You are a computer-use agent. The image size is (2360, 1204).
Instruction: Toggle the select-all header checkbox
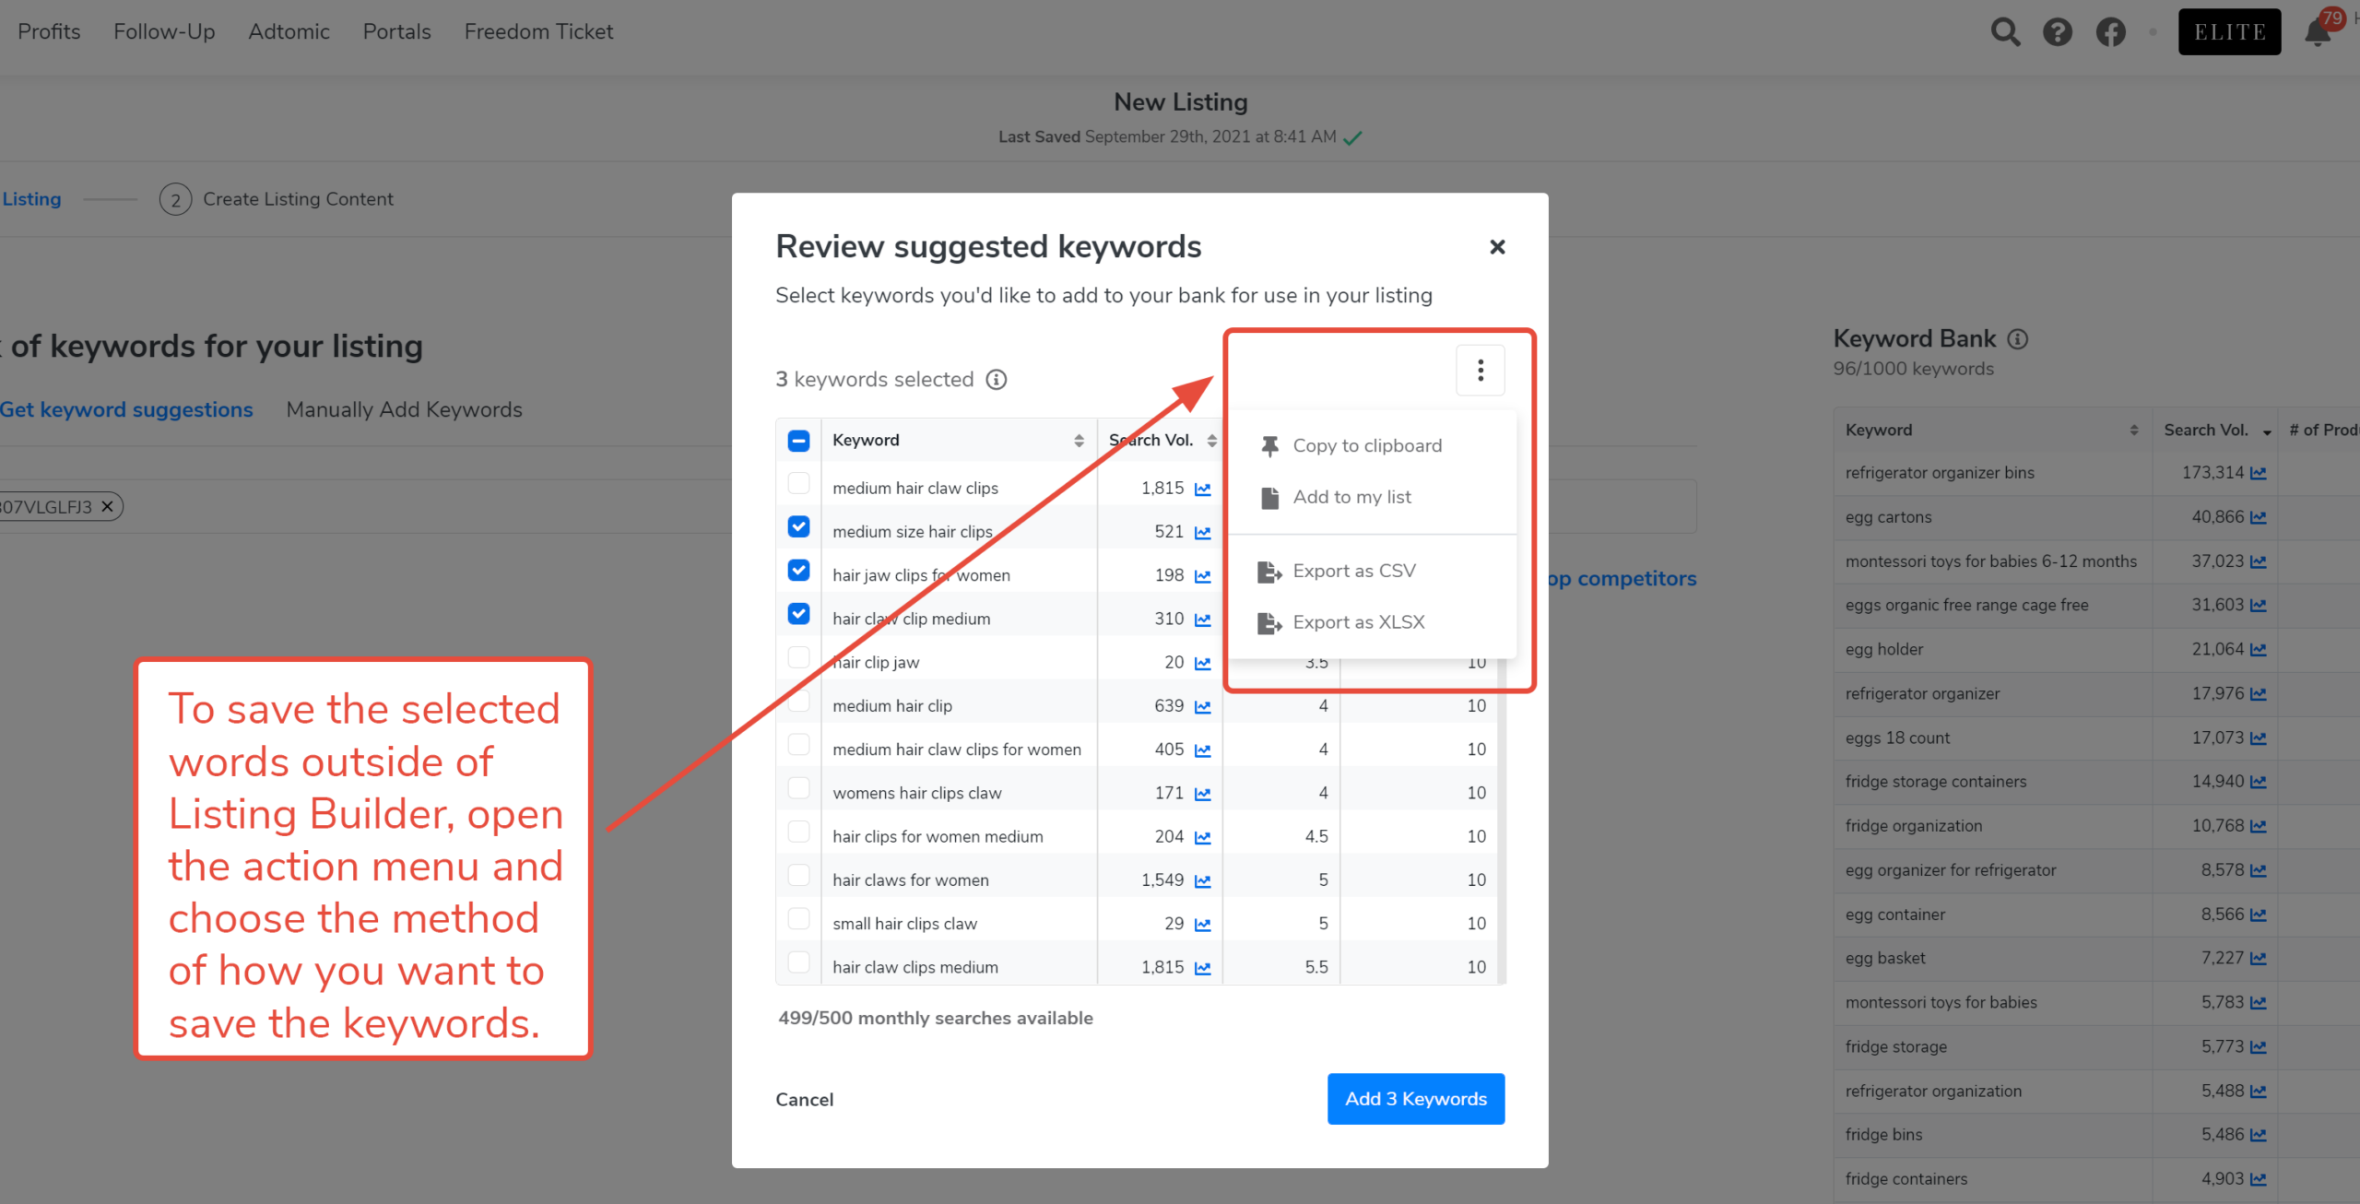tap(798, 441)
